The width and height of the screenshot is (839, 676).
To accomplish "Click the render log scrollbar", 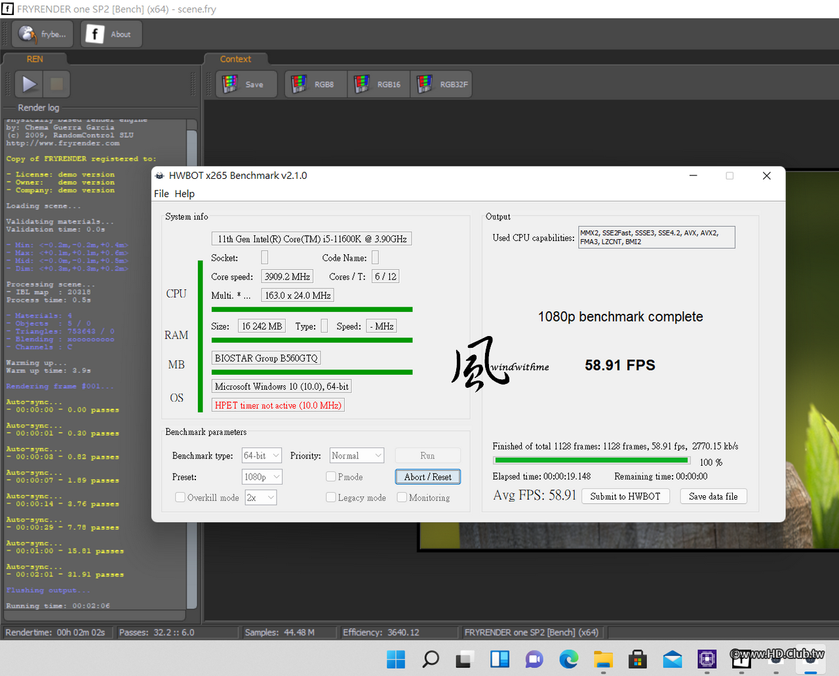I will pos(192,364).
